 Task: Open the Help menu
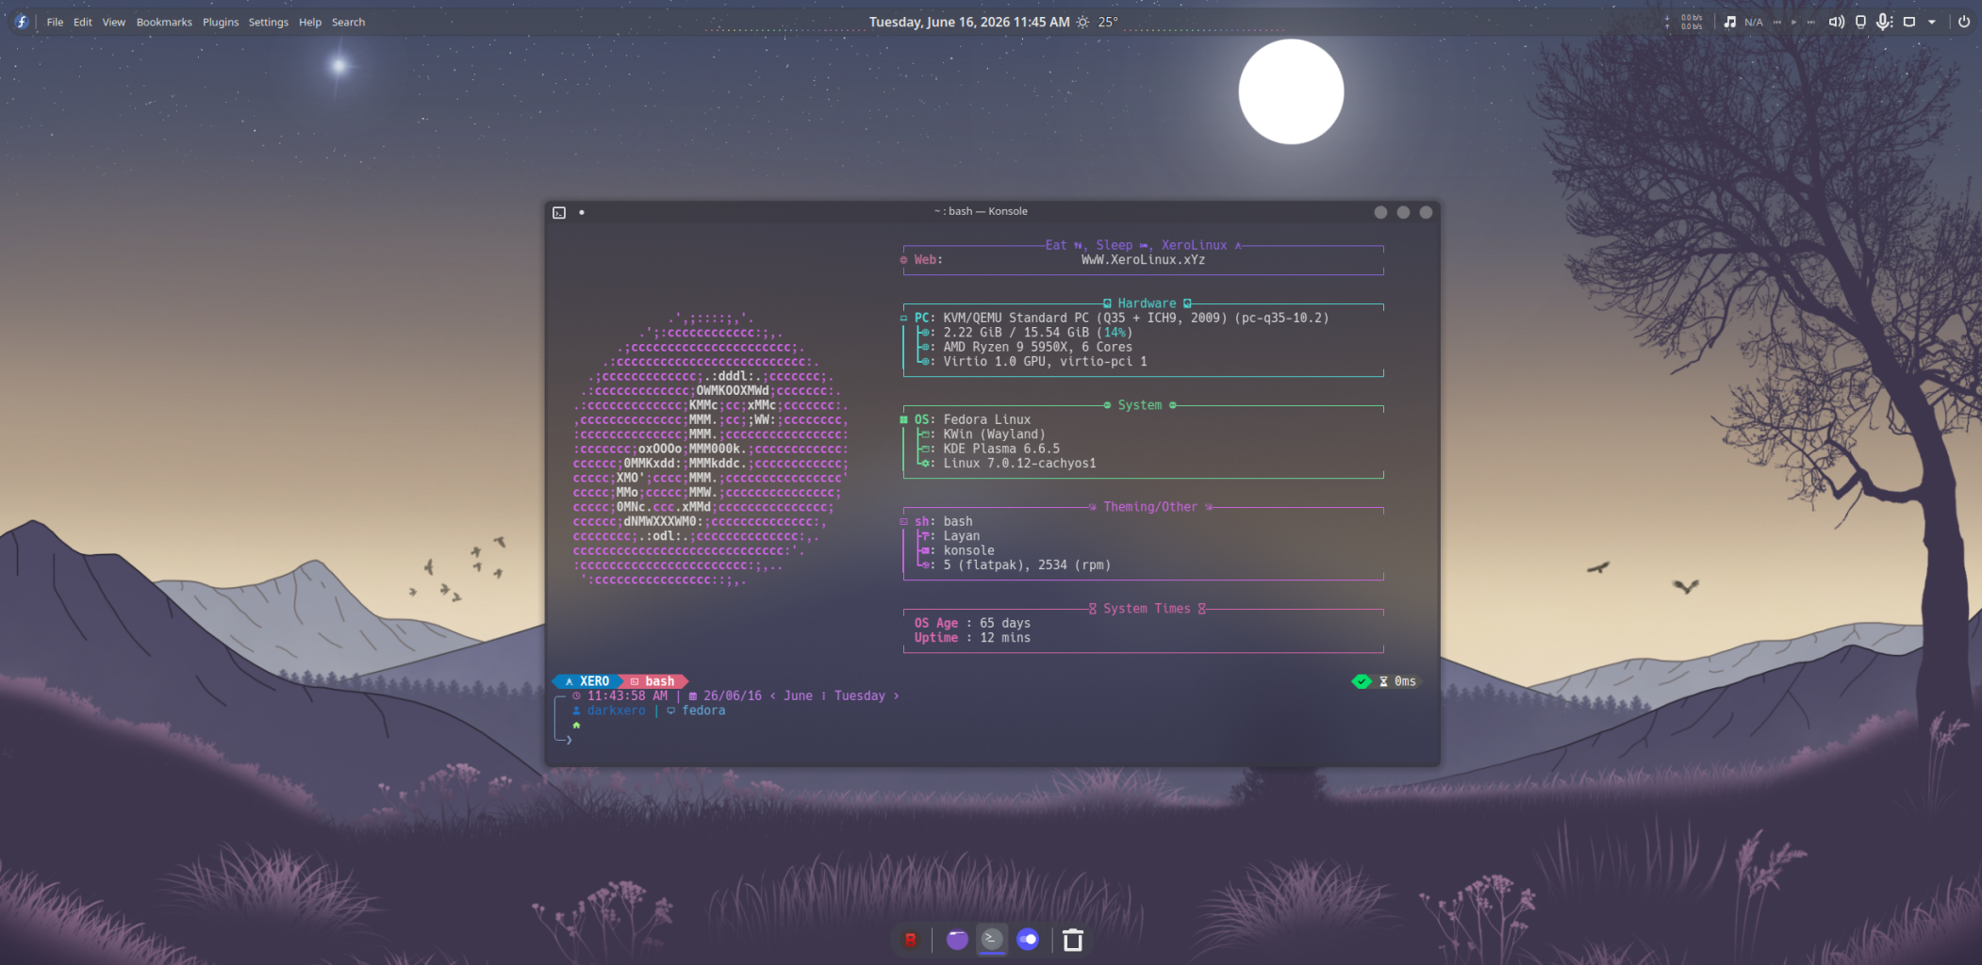click(310, 22)
